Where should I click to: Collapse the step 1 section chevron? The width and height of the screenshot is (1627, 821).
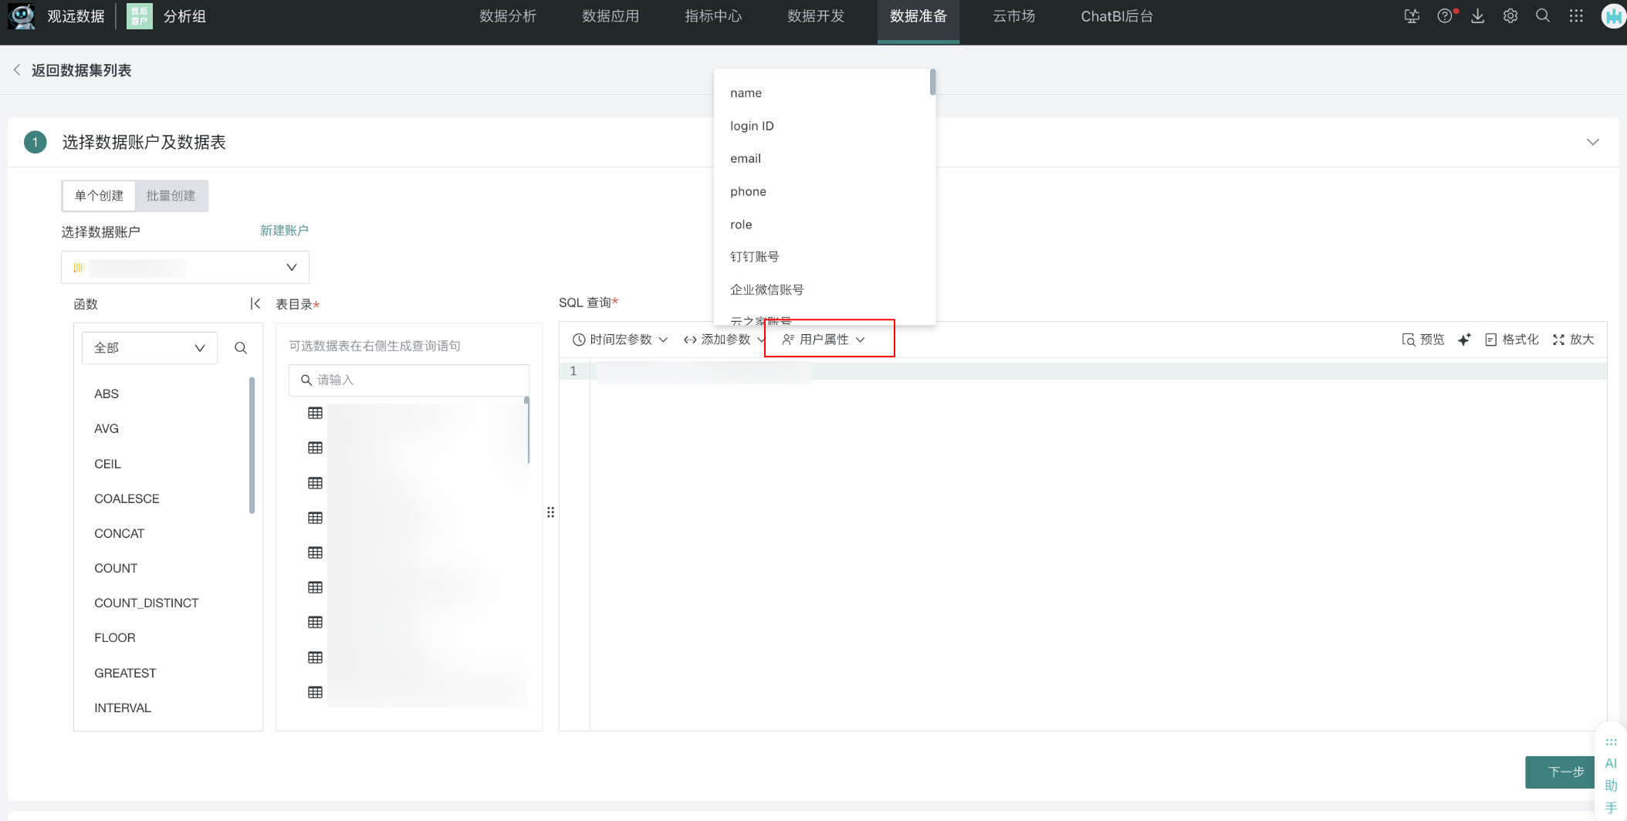pyautogui.click(x=1592, y=142)
